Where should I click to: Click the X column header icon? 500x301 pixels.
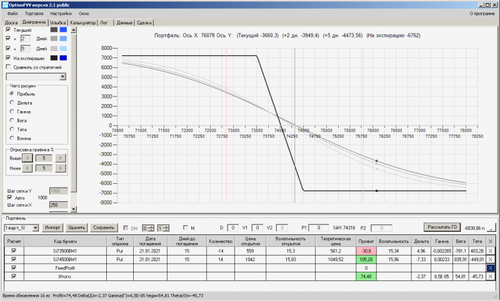(x=490, y=242)
